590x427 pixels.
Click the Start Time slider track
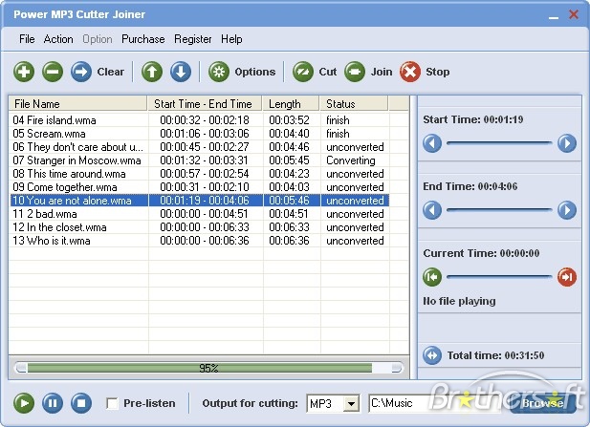[x=499, y=143]
